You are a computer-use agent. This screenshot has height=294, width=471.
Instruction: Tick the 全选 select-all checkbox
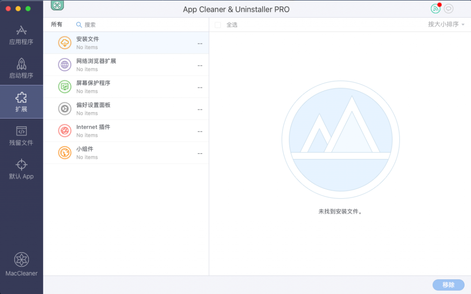(218, 25)
